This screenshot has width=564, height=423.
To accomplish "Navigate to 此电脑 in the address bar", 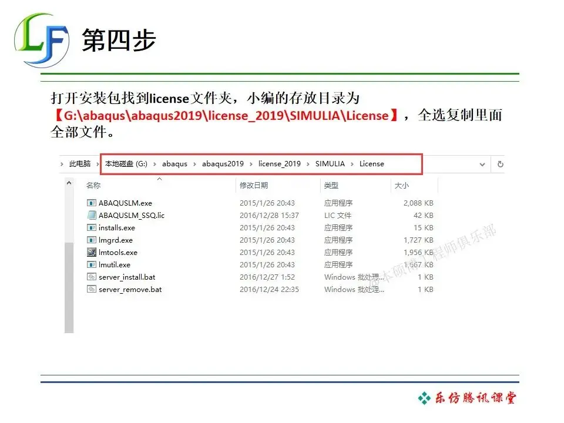I will [80, 164].
